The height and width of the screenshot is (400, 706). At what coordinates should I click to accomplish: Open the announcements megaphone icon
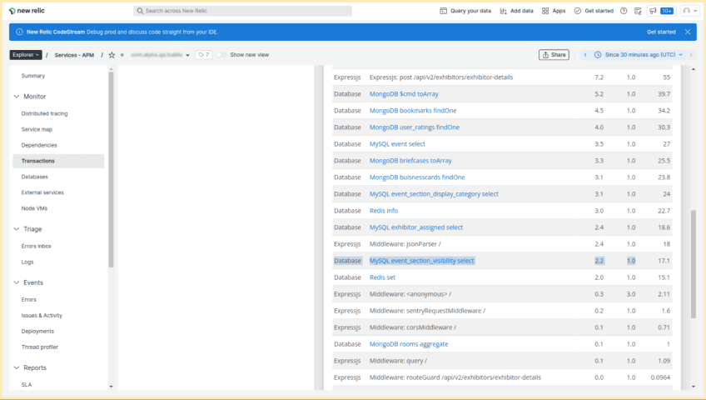(653, 11)
